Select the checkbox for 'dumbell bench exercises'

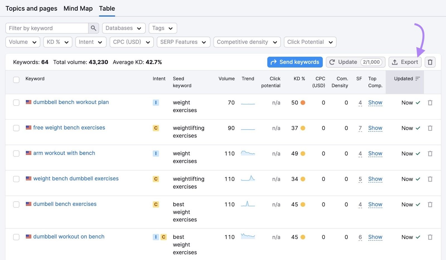(x=16, y=204)
